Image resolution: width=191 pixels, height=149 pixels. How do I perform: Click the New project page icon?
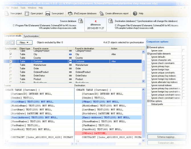(x=7, y=13)
